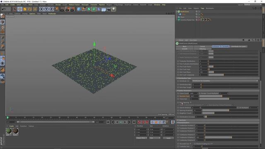Open the Size mode dropdown
Viewport: 265px width, 149px height.
154,138
